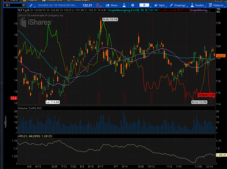Viewport: 227px width, 169px height.
Task: Click the TLT 1 y D chart label
Action: pos(24,10)
